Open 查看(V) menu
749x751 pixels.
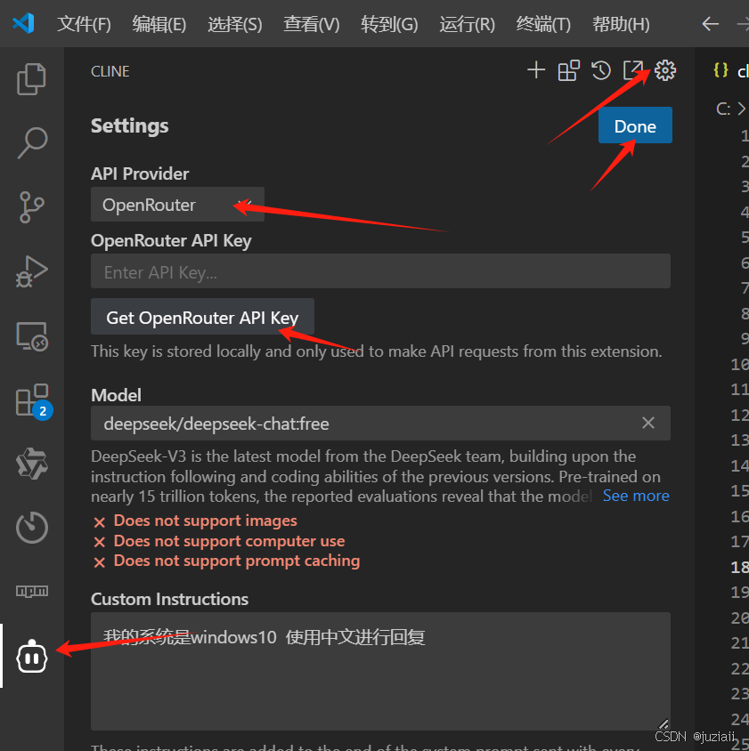[x=312, y=24]
